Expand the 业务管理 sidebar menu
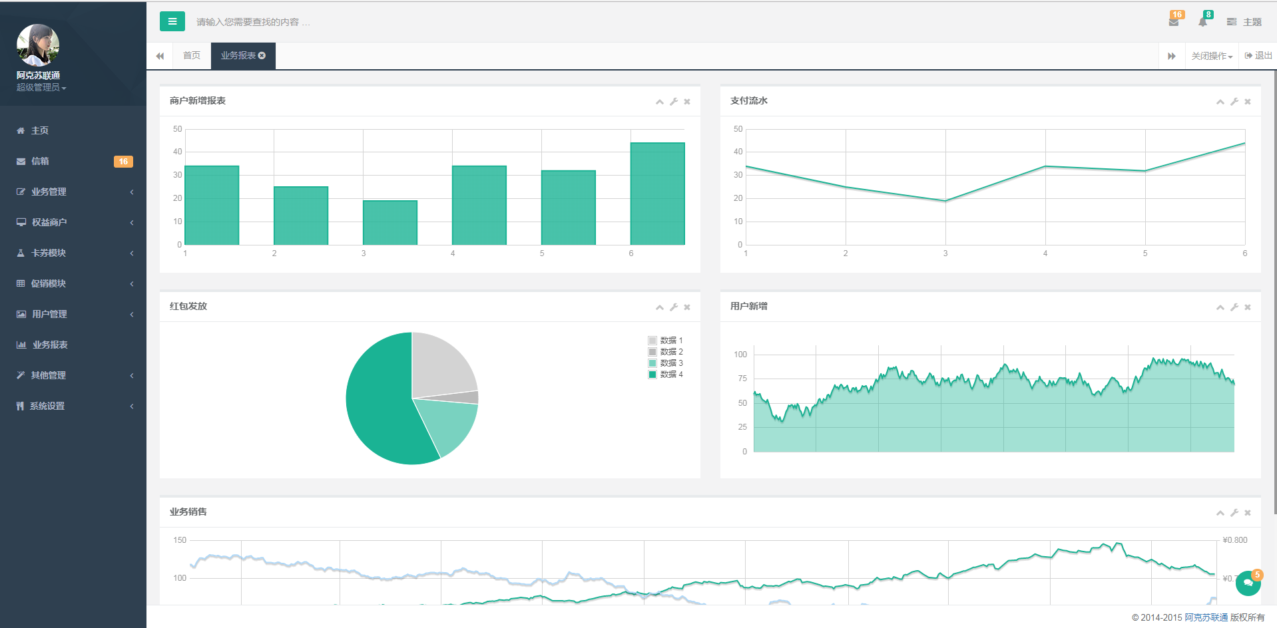The height and width of the screenshot is (628, 1277). [73, 192]
